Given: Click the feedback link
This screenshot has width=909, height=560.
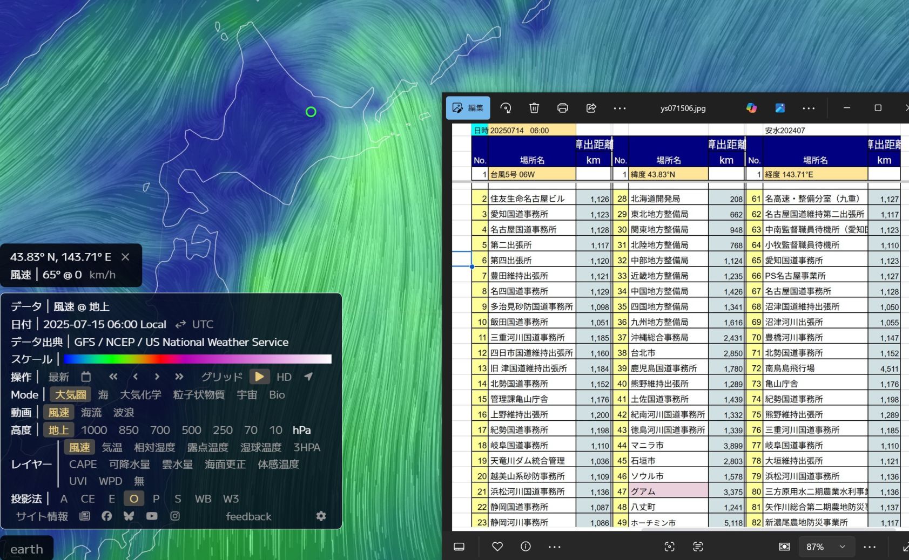Looking at the screenshot, I should coord(248,516).
